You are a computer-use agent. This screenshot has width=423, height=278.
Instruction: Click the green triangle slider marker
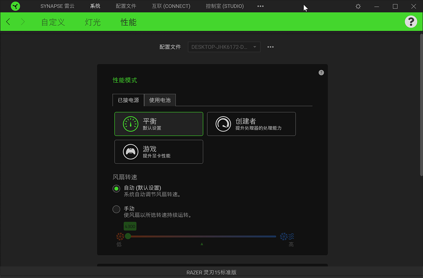pos(202,244)
